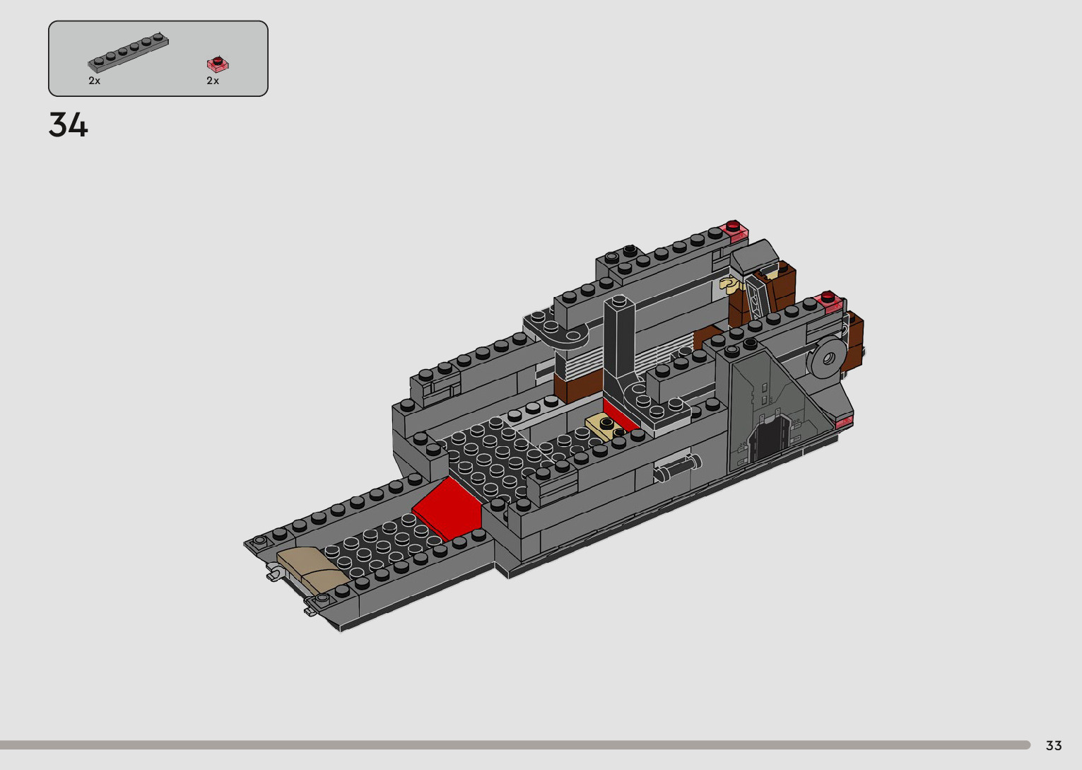Select the step number 34
The width and height of the screenshot is (1082, 770).
coord(69,125)
